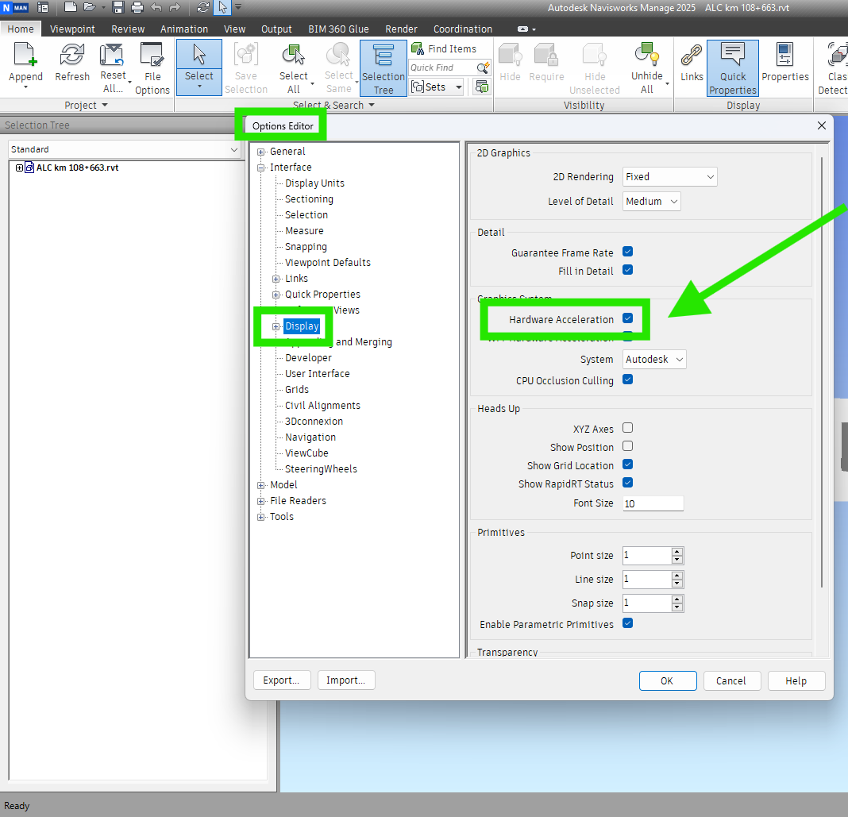Viewport: 848px width, 817px height.
Task: Open the Render ribbon tab
Action: pos(401,29)
